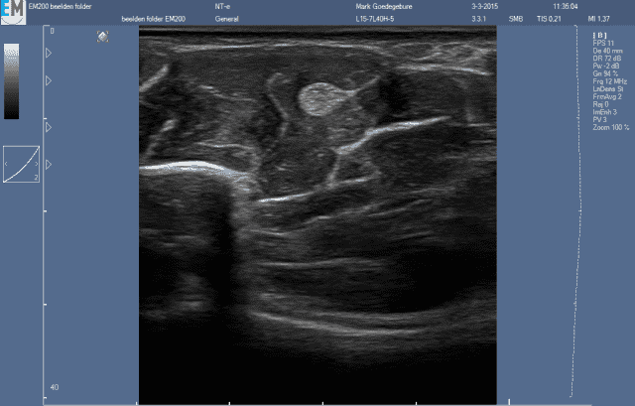
Task: Click the gray map curve box
Action: tap(21, 164)
